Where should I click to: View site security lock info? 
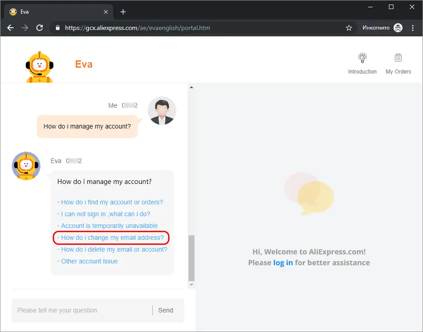tap(57, 28)
